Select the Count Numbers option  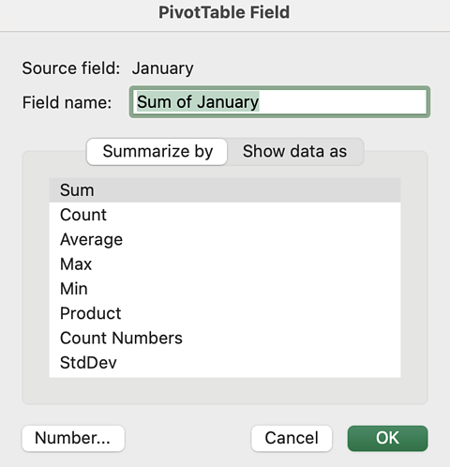point(225,338)
